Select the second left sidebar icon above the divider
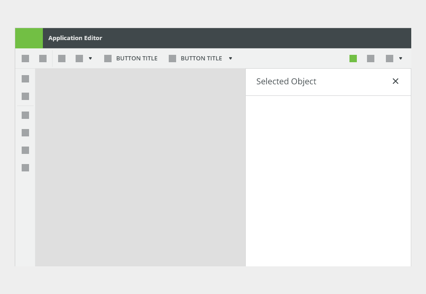The height and width of the screenshot is (294, 426). tap(25, 96)
